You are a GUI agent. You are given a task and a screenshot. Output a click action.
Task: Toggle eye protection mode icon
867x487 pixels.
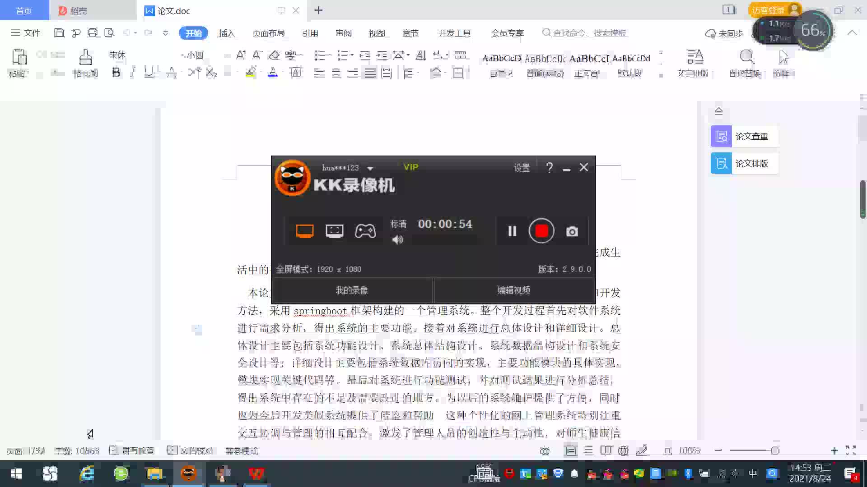(x=545, y=450)
